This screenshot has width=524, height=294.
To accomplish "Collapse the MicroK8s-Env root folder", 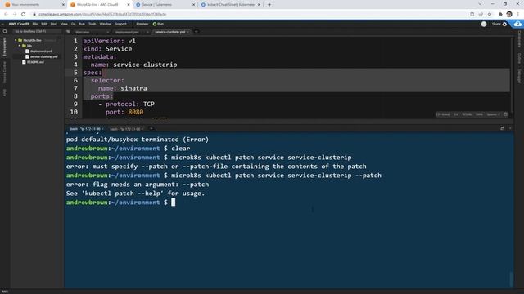I will tap(16, 40).
